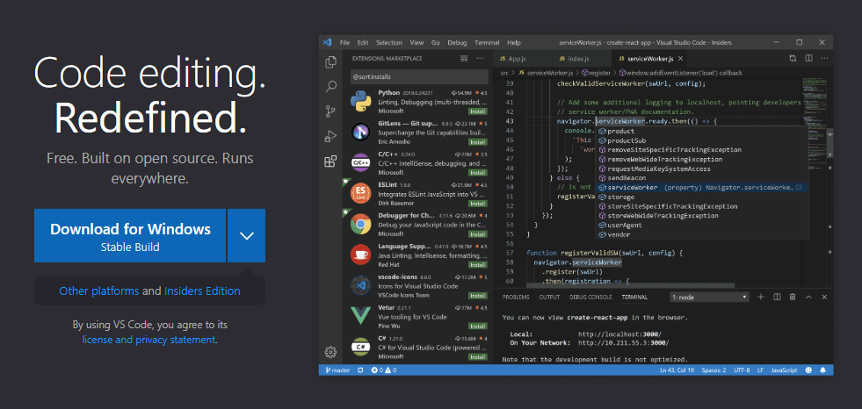Click the editor horizontal scrollbar

[631, 285]
